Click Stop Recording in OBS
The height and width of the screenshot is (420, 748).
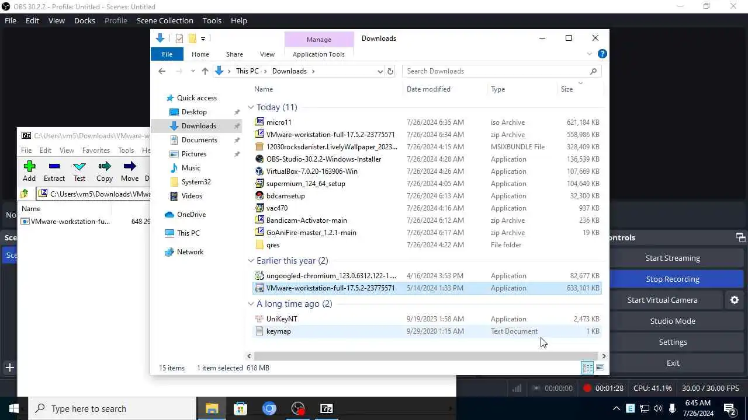tap(673, 279)
